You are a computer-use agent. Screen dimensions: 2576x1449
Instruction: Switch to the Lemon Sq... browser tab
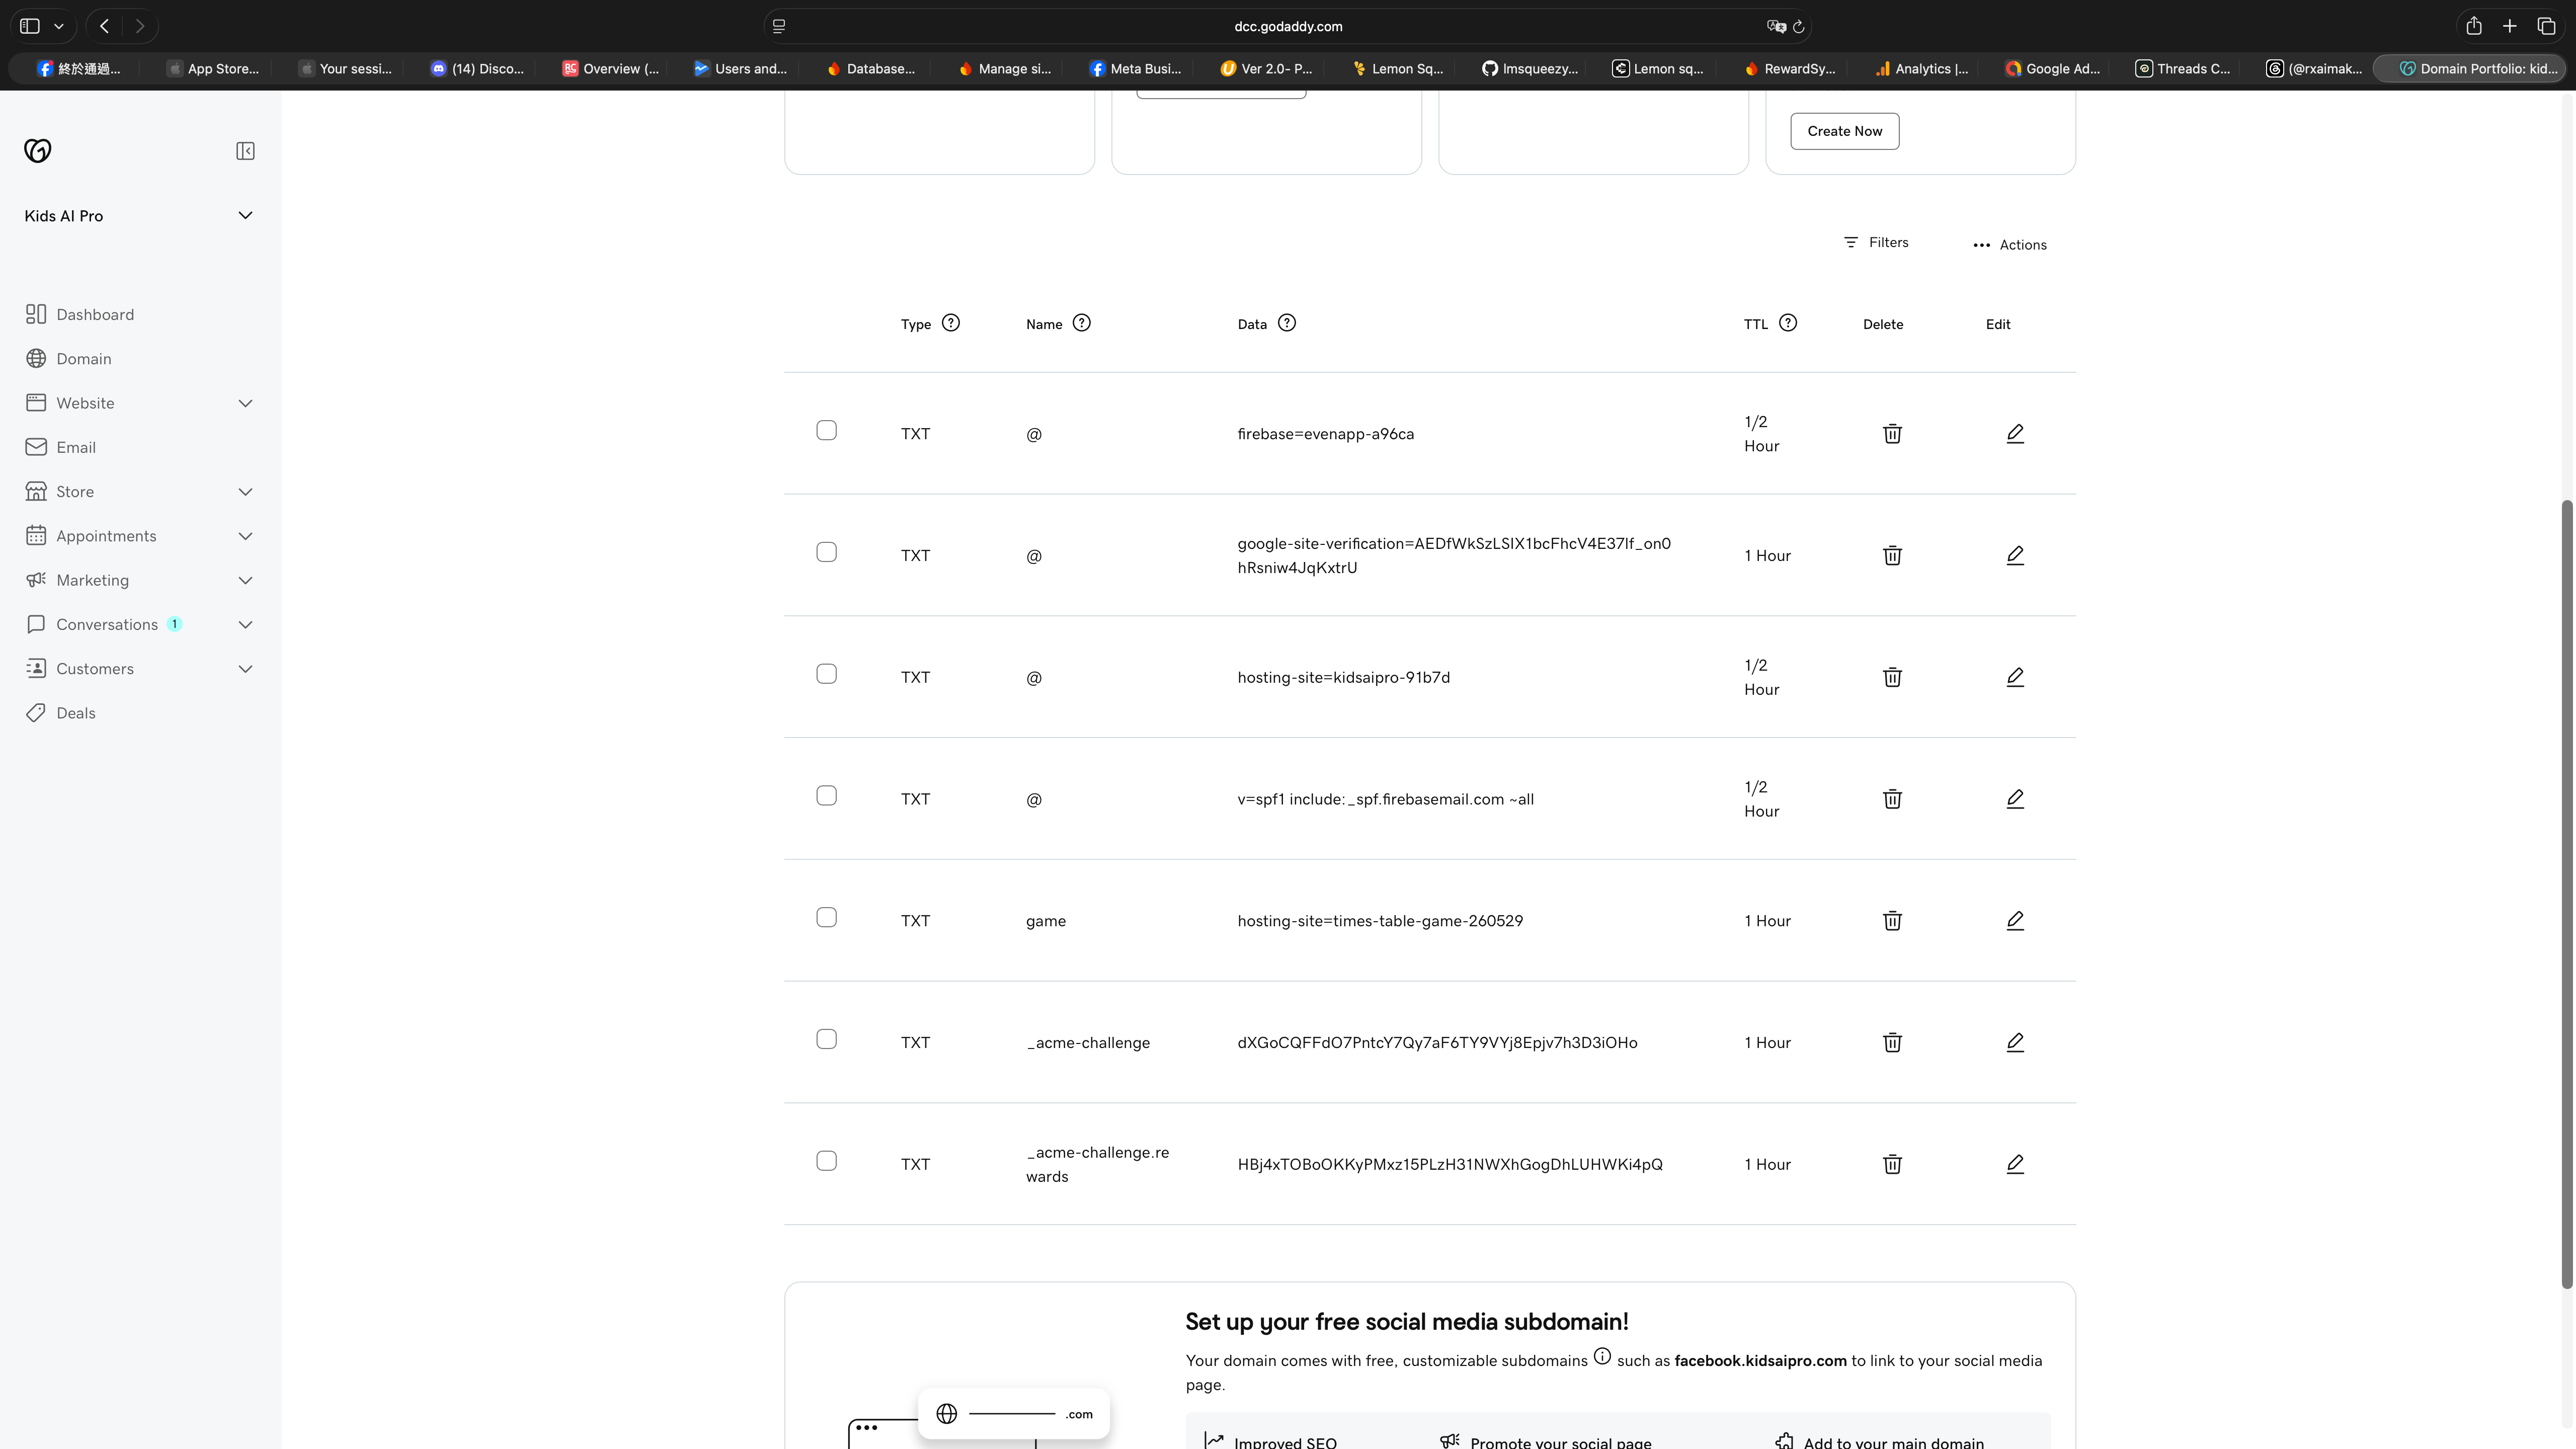1397,68
